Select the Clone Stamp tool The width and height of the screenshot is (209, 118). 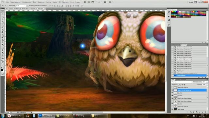point(2,32)
